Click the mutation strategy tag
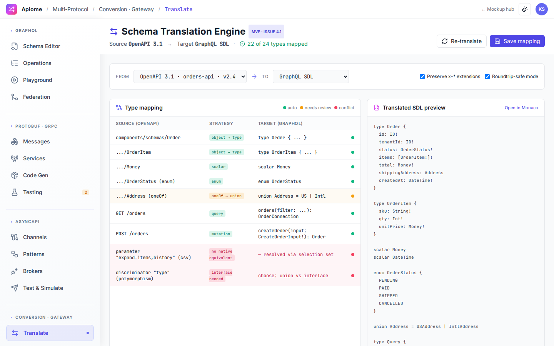The height and width of the screenshot is (346, 554). coord(221,234)
